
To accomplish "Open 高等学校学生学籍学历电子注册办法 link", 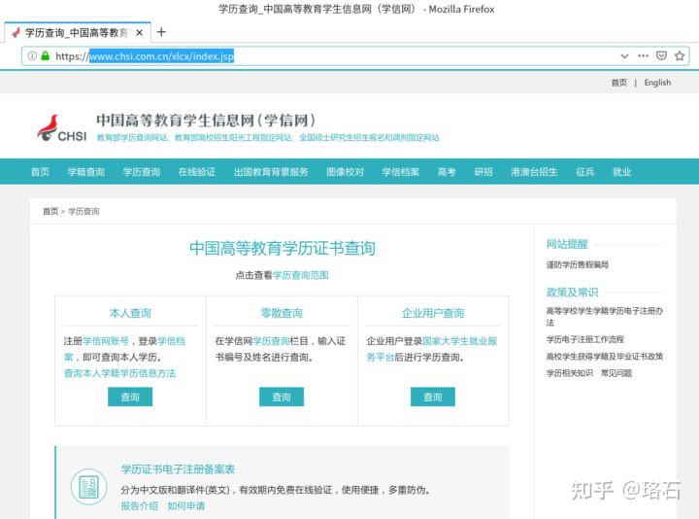I will point(605,317).
